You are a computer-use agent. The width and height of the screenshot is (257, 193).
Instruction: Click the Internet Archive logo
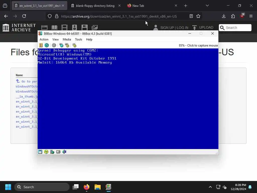(19, 27)
